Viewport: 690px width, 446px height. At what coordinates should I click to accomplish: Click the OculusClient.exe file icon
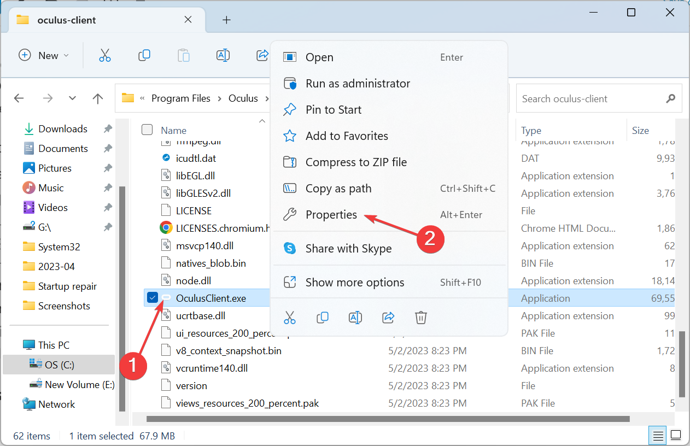(166, 298)
